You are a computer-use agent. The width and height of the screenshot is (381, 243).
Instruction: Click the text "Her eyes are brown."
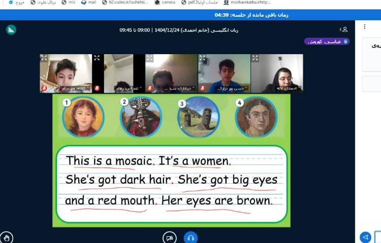[217, 200]
